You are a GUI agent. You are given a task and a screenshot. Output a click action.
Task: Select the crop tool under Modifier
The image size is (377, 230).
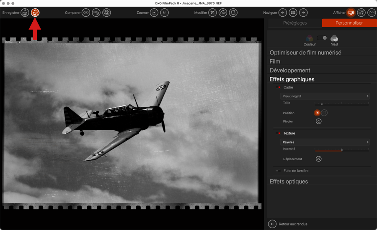click(213, 13)
